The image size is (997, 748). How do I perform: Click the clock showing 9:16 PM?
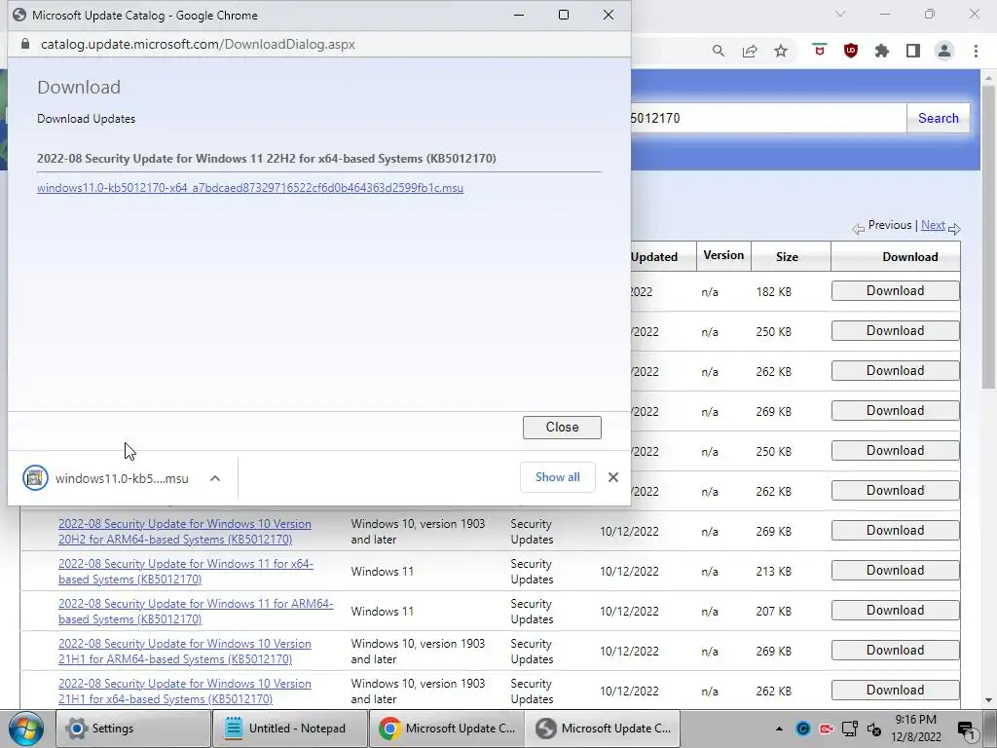[915, 729]
